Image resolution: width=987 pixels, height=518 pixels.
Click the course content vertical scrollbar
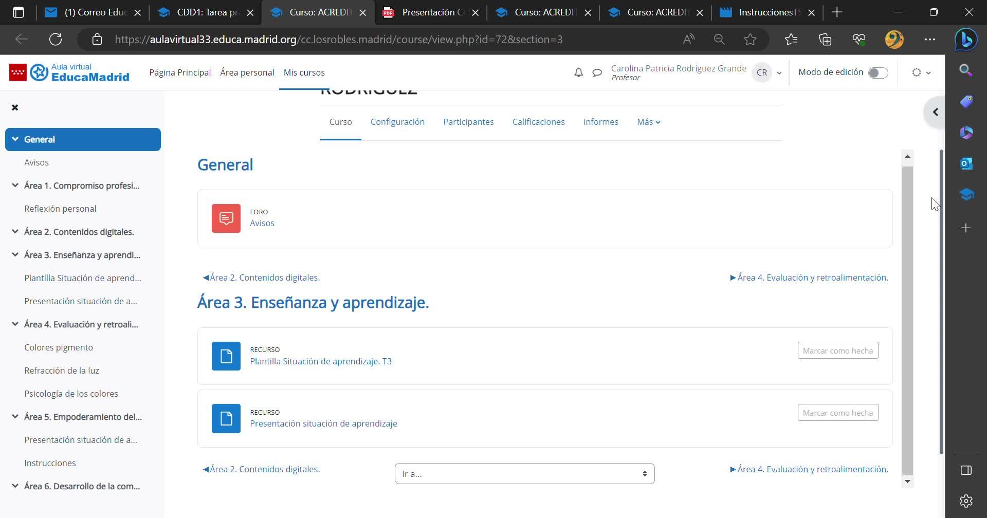click(907, 319)
